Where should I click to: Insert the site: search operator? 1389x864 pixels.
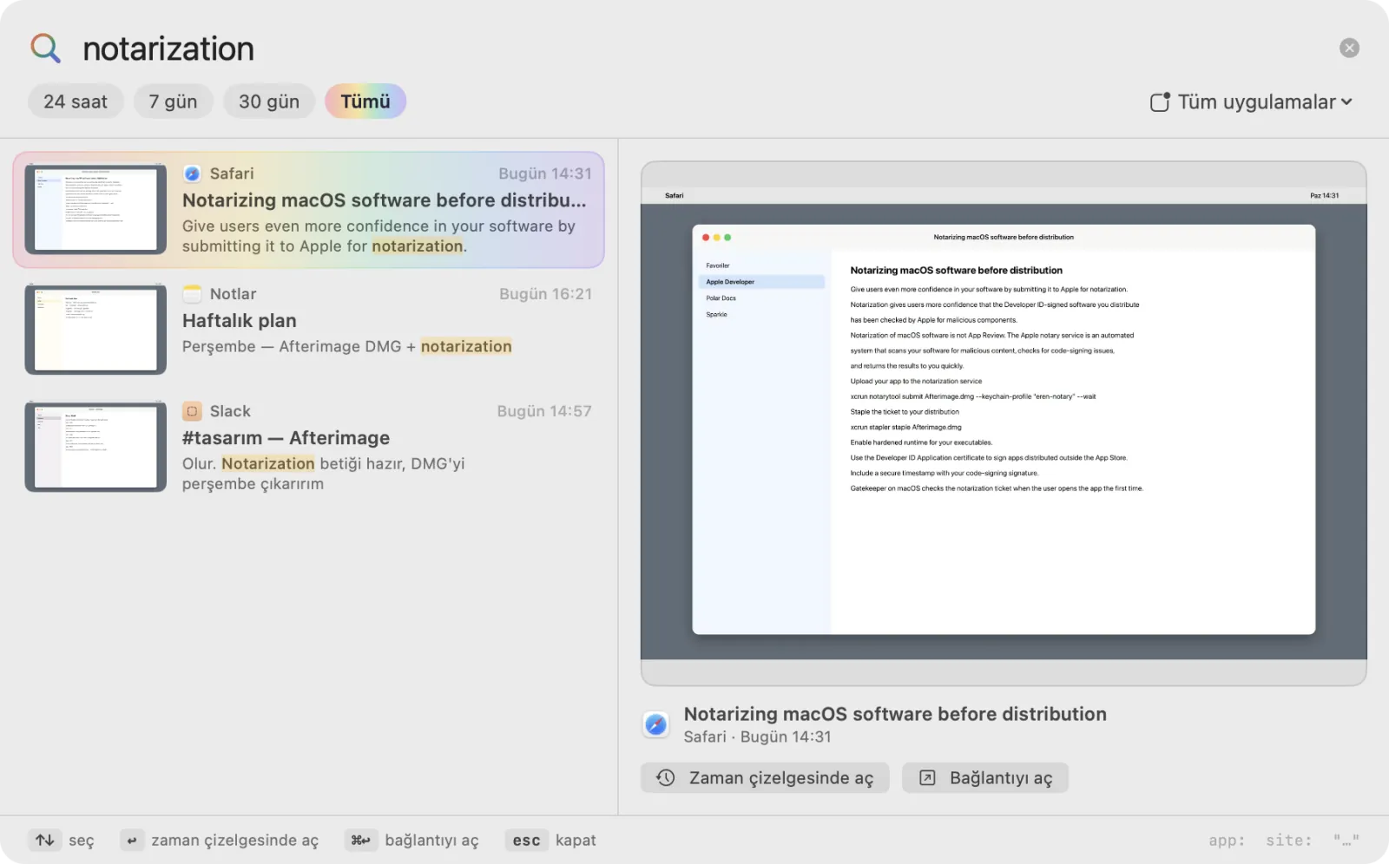coord(1289,841)
